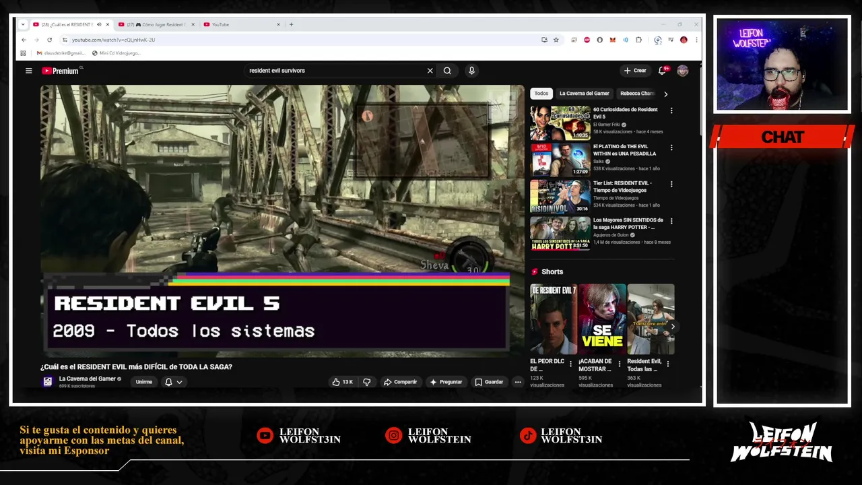Image resolution: width=862 pixels, height=485 pixels.
Task: Open La Caverna del Gamer channel name
Action: tap(88, 379)
